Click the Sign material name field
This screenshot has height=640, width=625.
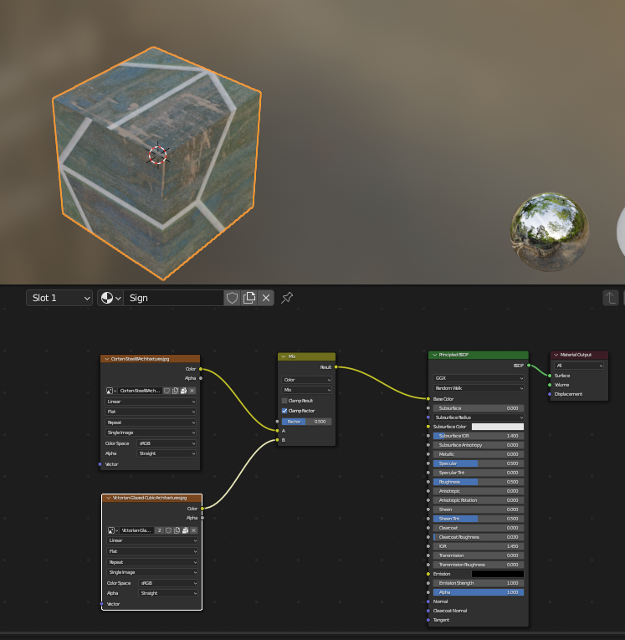(174, 298)
